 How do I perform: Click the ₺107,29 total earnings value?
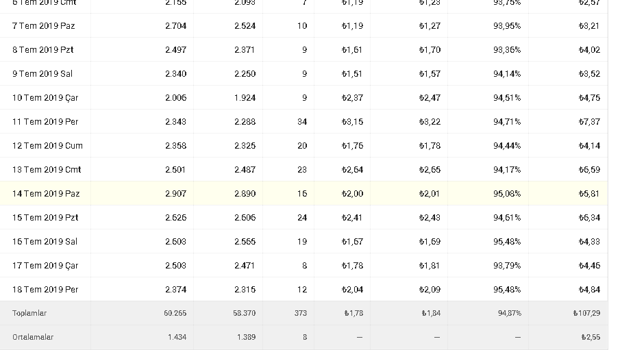(x=586, y=313)
